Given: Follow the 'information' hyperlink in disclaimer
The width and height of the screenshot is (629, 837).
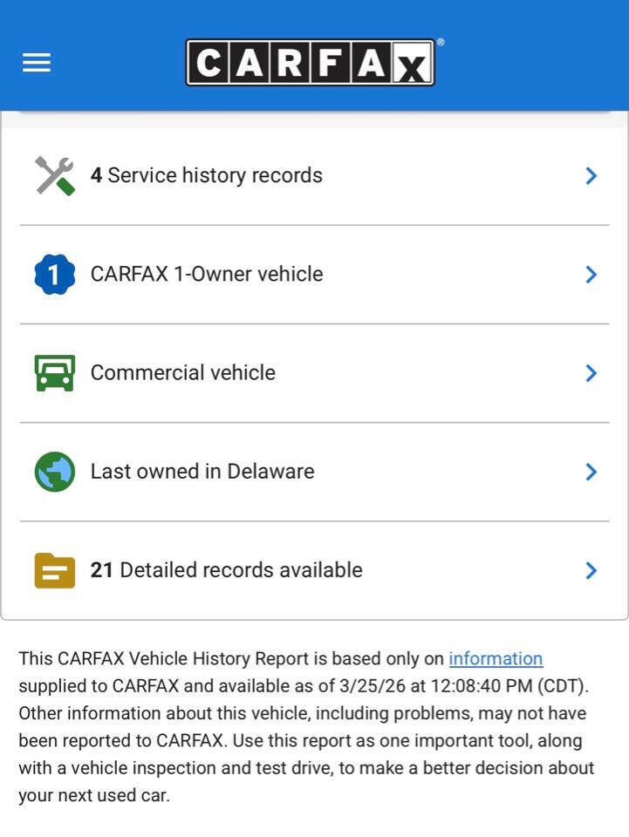Looking at the screenshot, I should [x=496, y=659].
